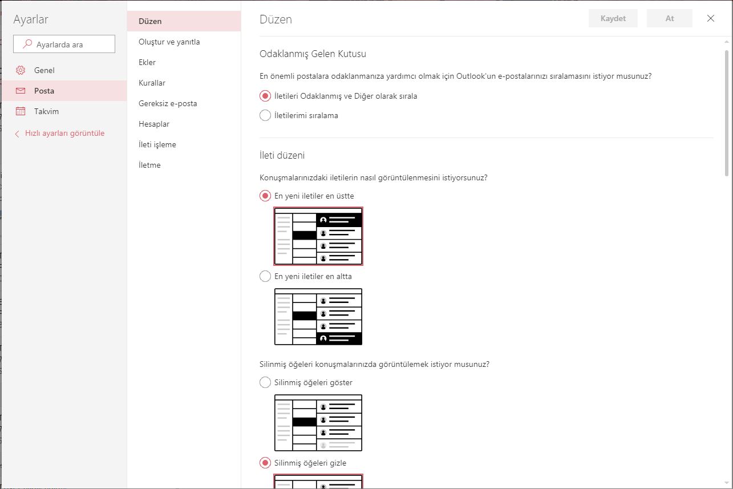Open the İletme settings page
The height and width of the screenshot is (489, 733).
pyautogui.click(x=184, y=165)
